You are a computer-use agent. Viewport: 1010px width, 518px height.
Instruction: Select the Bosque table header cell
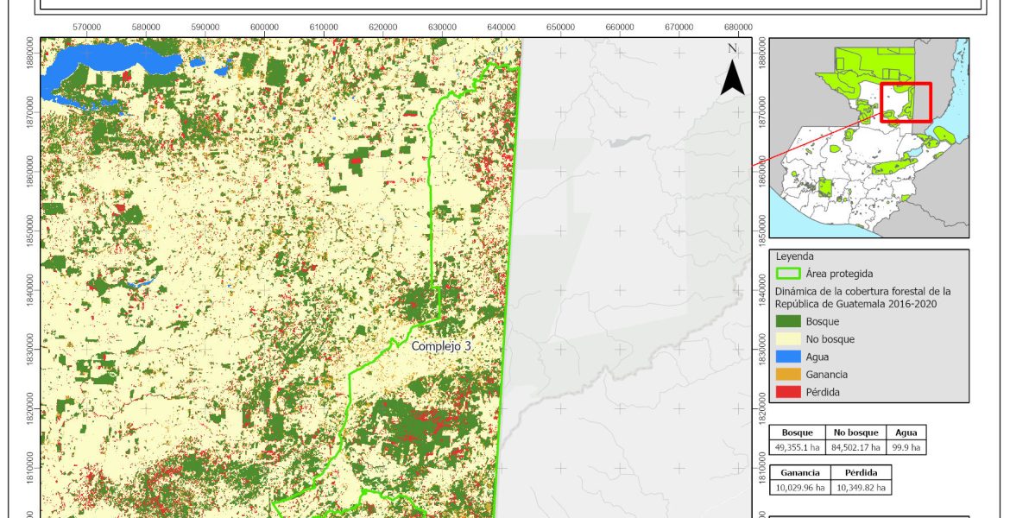798,433
